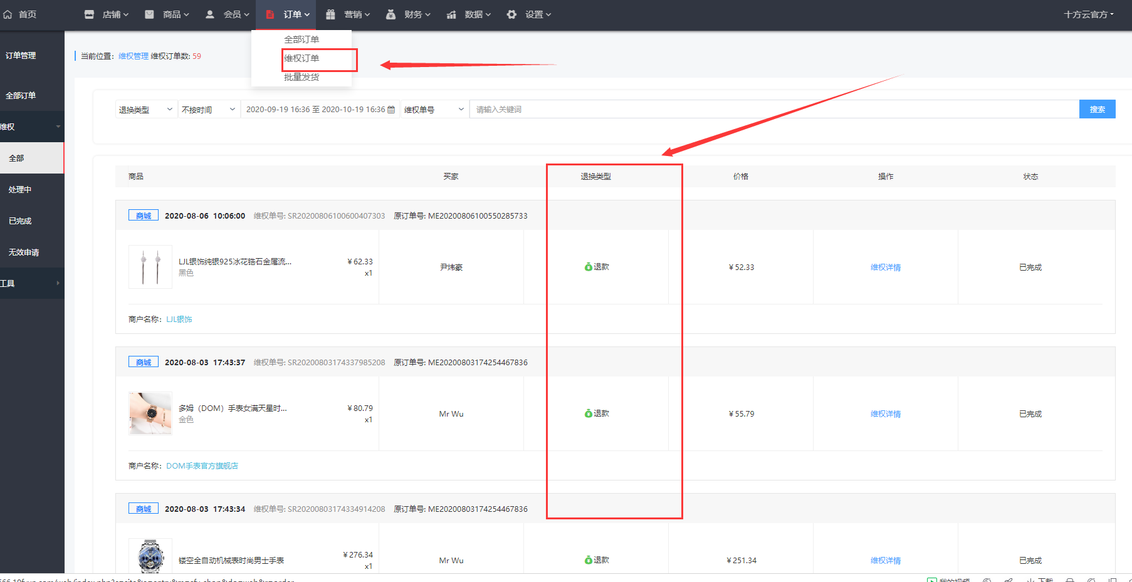This screenshot has height=582, width=1132.
Task: Select 全部订单 in the order dropdown
Action: tap(301, 39)
